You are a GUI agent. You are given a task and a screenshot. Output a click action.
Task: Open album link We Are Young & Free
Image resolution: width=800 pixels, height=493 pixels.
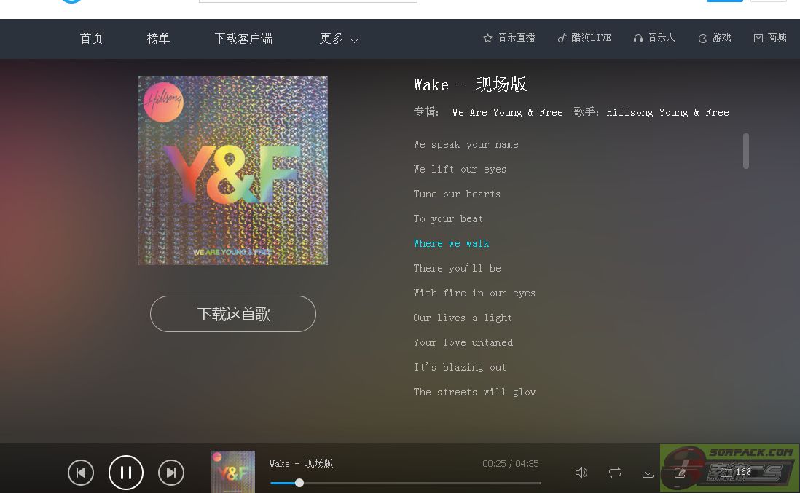point(507,112)
